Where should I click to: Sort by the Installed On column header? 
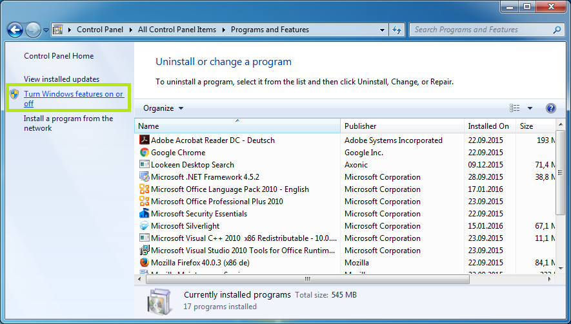point(490,126)
